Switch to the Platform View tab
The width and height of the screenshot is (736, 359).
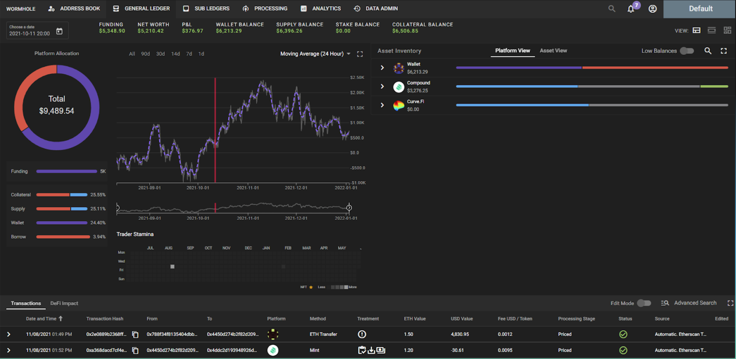[x=512, y=51]
